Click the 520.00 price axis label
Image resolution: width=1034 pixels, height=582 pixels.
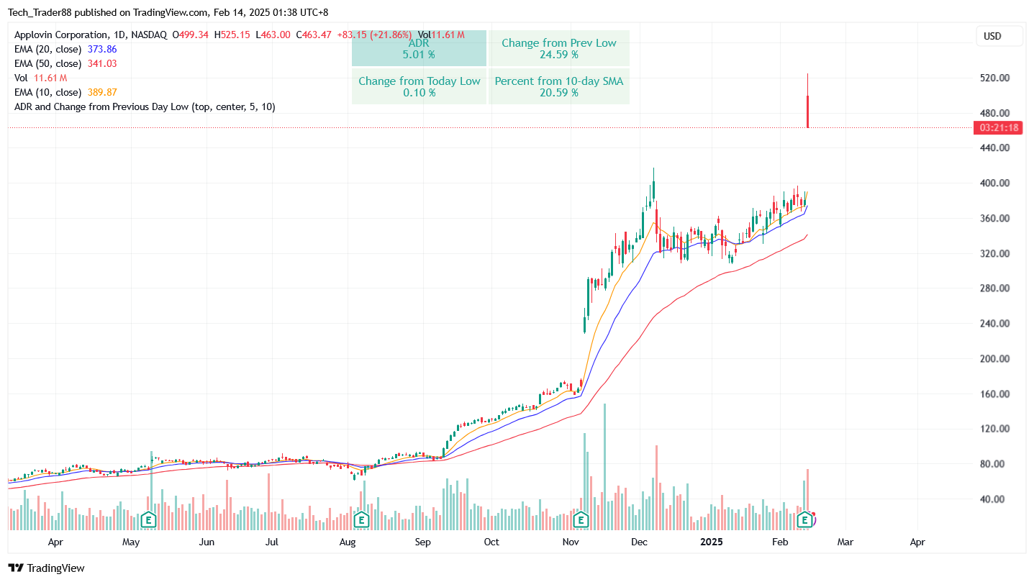click(994, 78)
